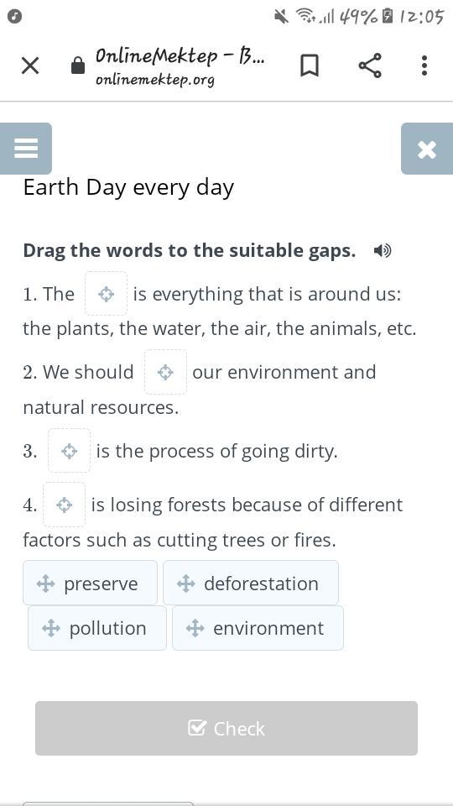453x806 pixels.
Task: Open the three-dot browser menu
Action: (x=424, y=65)
